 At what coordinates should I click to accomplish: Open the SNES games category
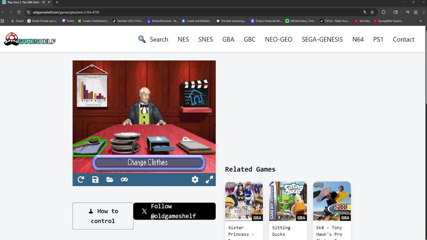coord(205,39)
